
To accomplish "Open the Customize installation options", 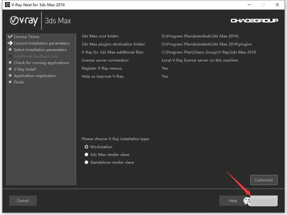I will coord(264,180).
